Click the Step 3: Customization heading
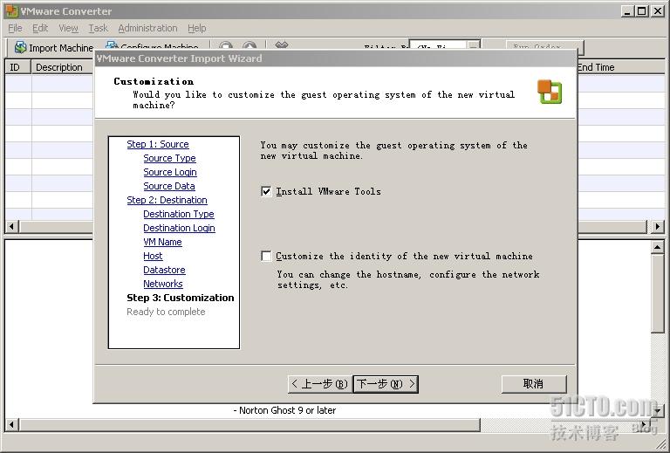The image size is (670, 453). tap(181, 298)
